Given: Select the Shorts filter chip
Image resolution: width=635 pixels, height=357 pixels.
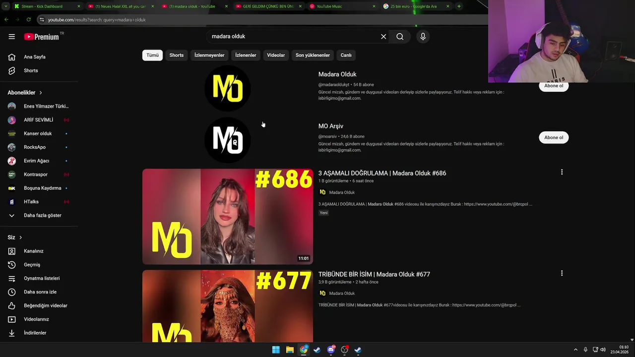Looking at the screenshot, I should coord(177,55).
